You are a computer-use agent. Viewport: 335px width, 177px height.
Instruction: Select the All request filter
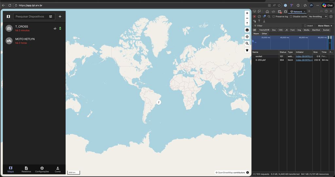pyautogui.click(x=255, y=30)
